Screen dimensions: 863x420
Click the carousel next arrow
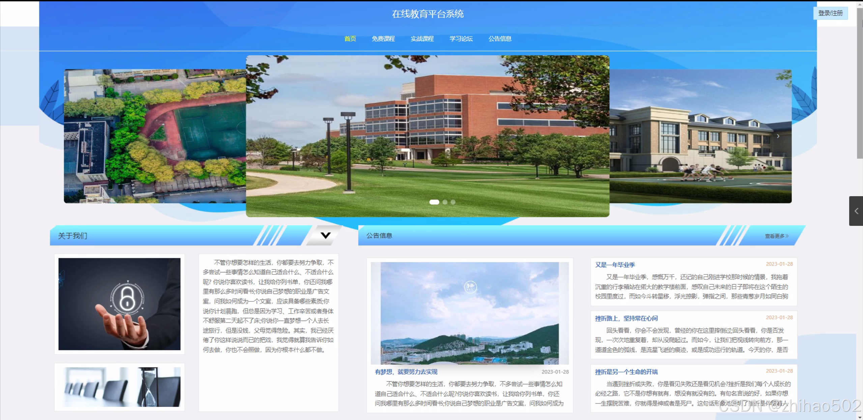(778, 136)
